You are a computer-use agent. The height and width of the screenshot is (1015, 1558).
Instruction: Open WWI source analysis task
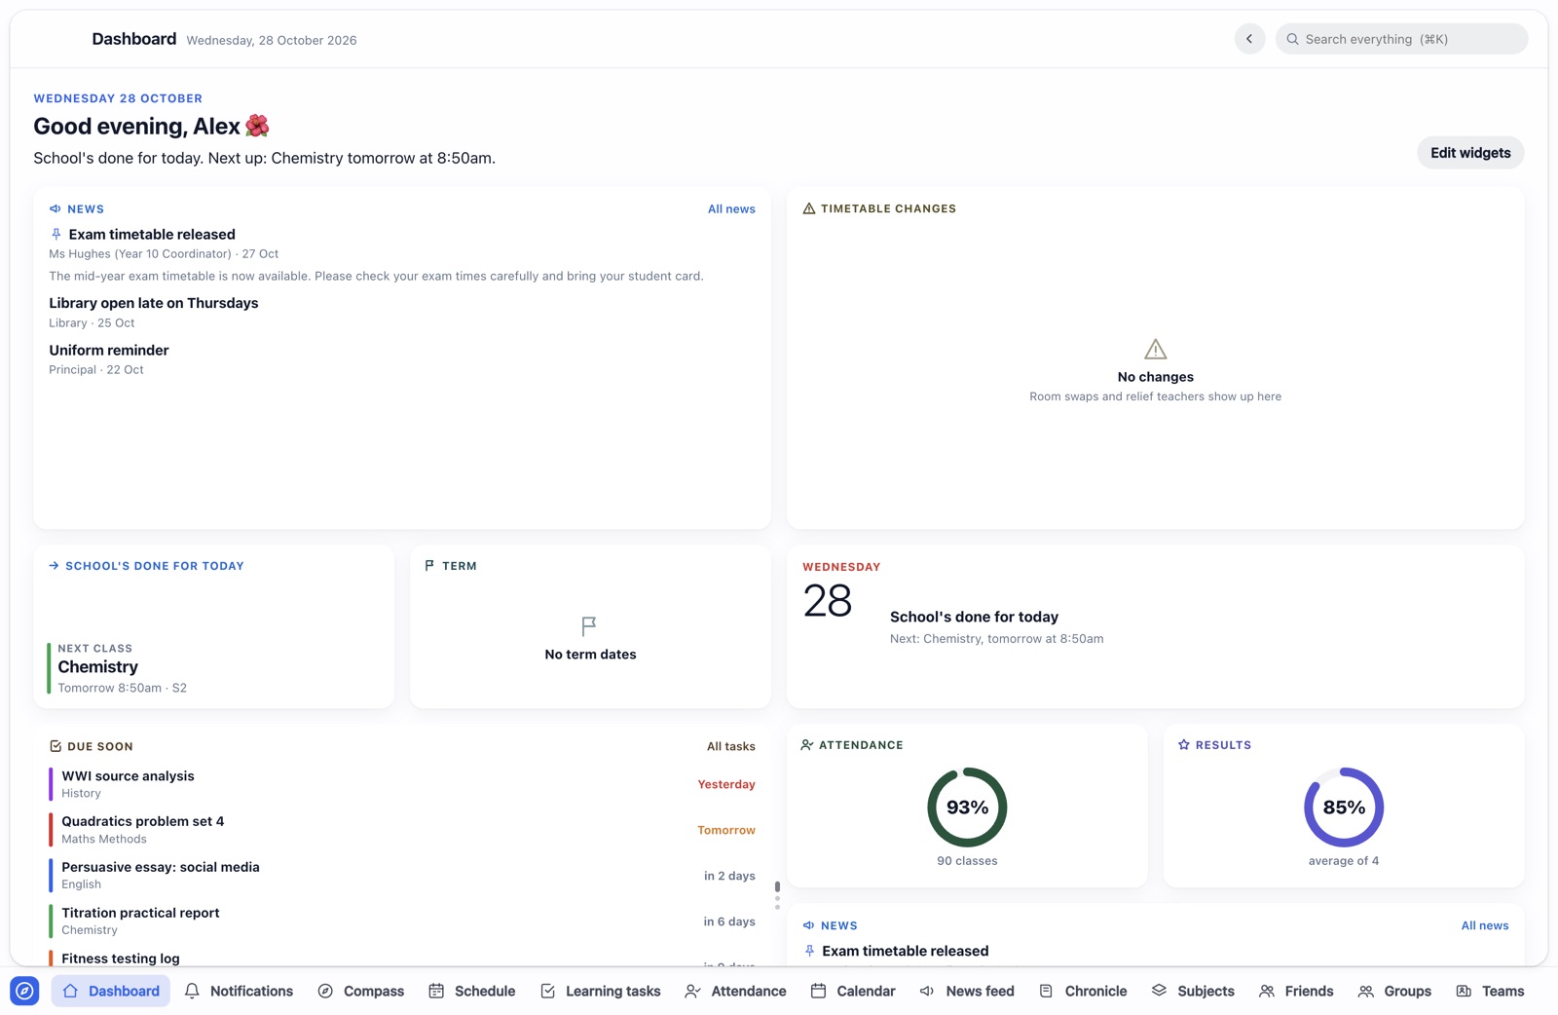(402, 784)
